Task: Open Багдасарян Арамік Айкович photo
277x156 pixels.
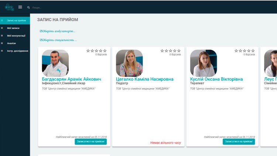Action: [x=55, y=63]
